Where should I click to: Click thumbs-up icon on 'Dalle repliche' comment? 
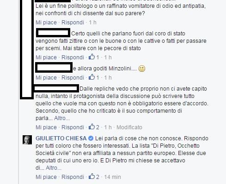(x=92, y=126)
